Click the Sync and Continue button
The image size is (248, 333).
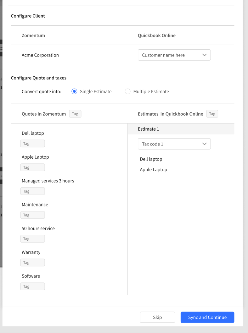click(207, 317)
